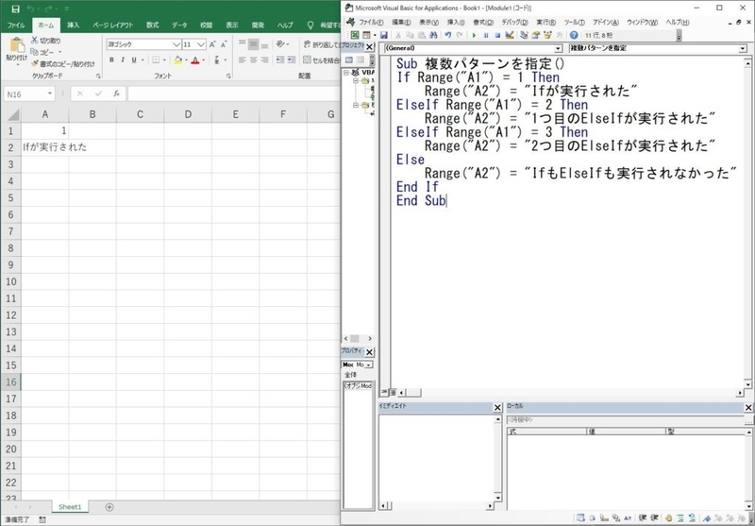
Task: Toggle align left button in Excel ribbon
Action: click(243, 60)
